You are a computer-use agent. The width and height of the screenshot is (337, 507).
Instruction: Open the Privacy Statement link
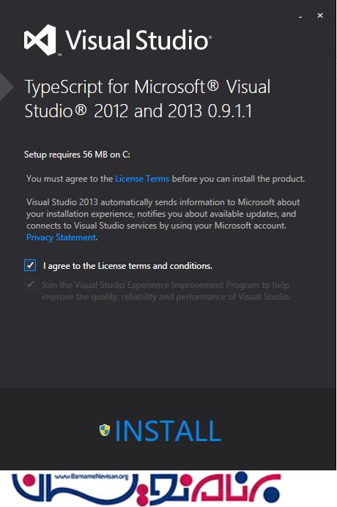[x=62, y=237]
